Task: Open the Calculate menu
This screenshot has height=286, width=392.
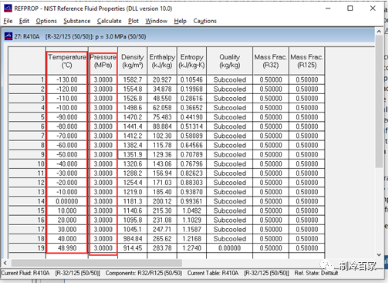Action: tap(109, 21)
